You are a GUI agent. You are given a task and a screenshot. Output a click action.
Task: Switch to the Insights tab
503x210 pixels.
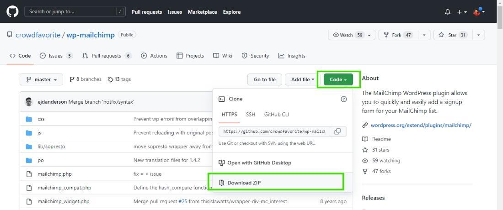[292, 56]
